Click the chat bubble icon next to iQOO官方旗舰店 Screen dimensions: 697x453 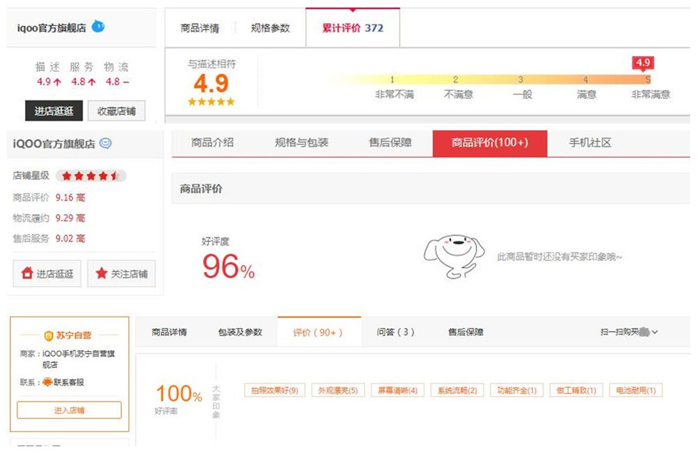pos(105,144)
